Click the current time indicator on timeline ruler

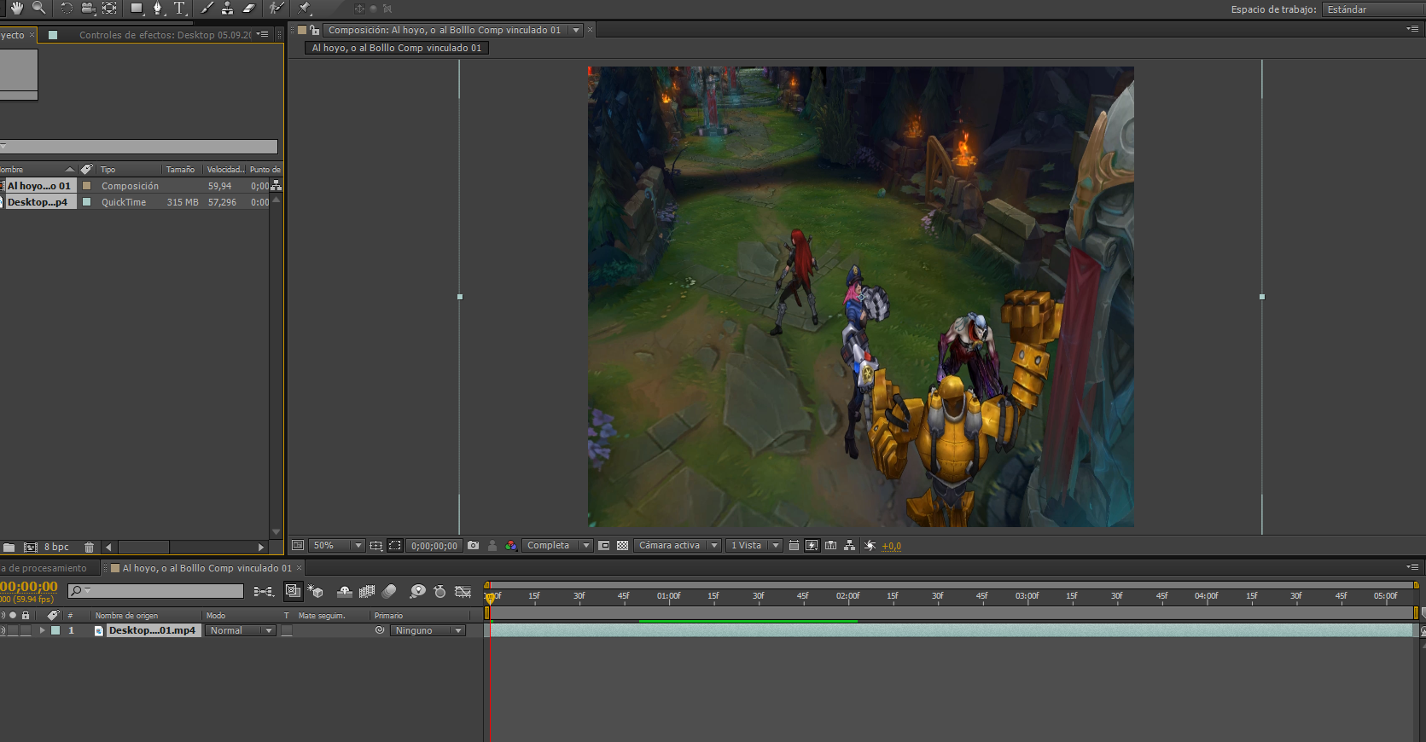(490, 597)
